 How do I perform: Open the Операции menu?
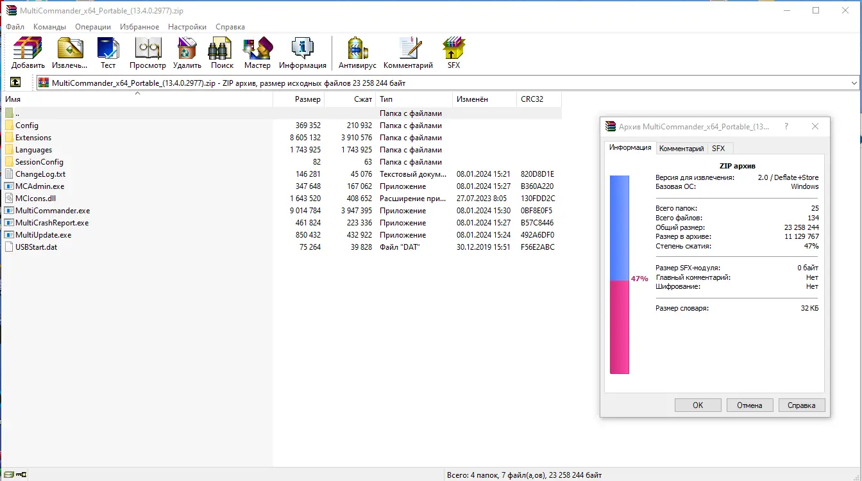click(x=93, y=27)
